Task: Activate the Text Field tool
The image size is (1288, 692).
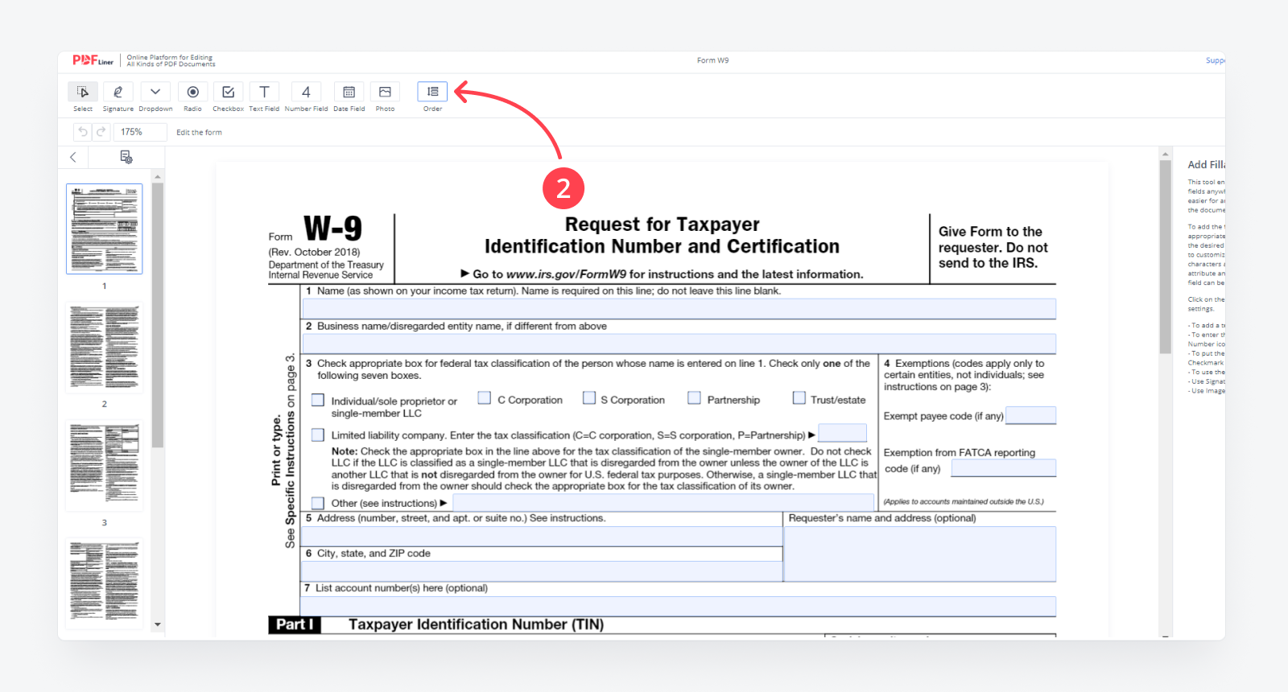Action: [264, 92]
